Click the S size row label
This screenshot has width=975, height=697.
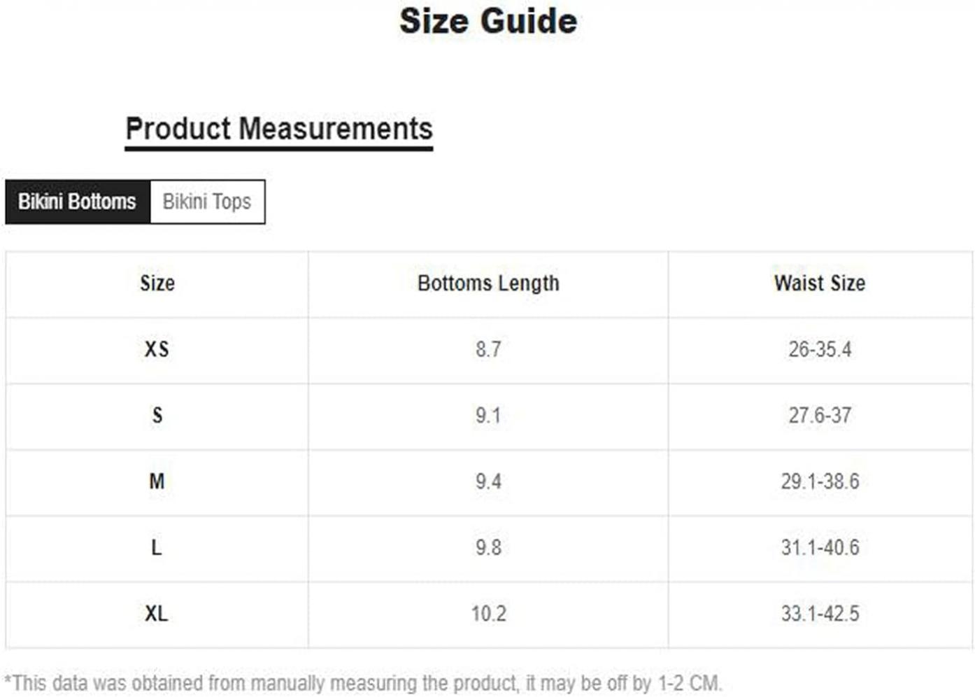[157, 416]
